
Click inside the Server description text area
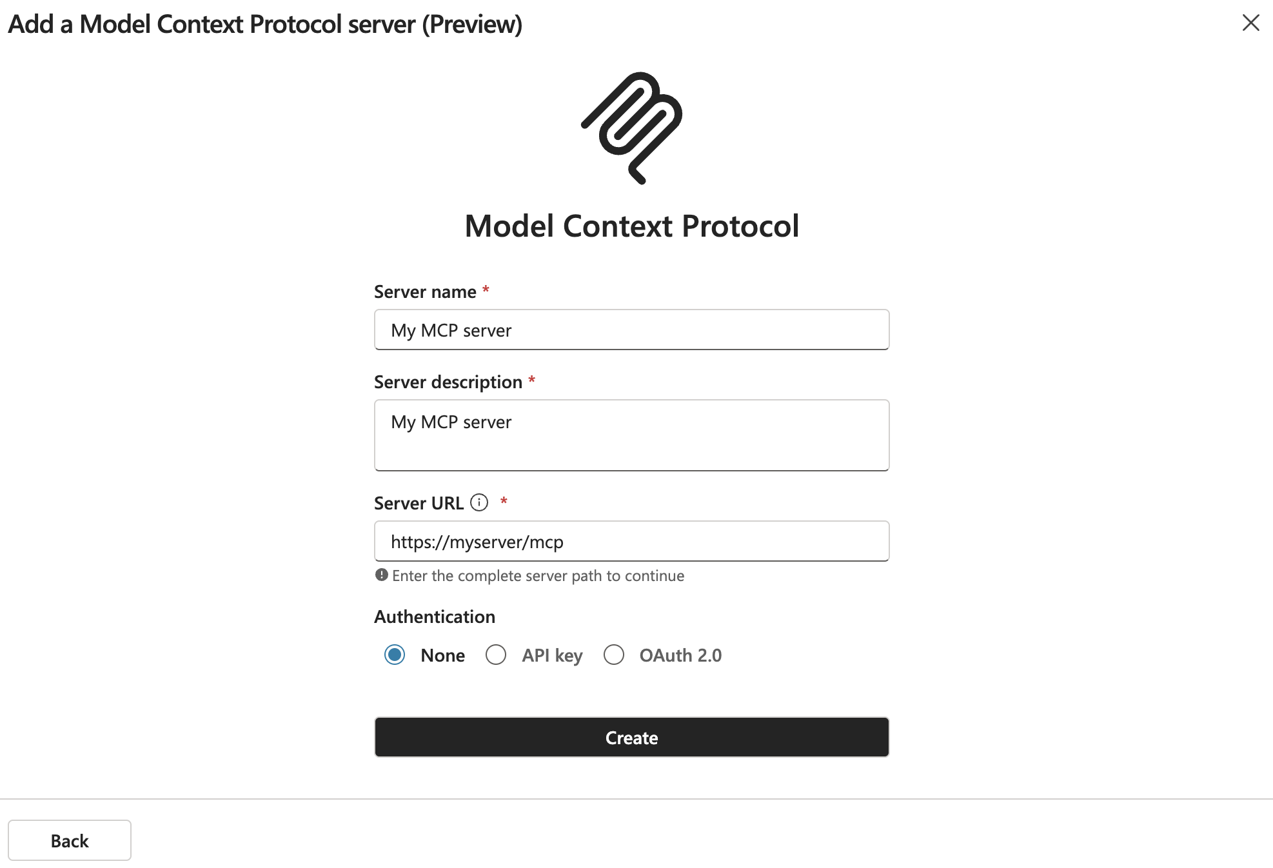(631, 435)
